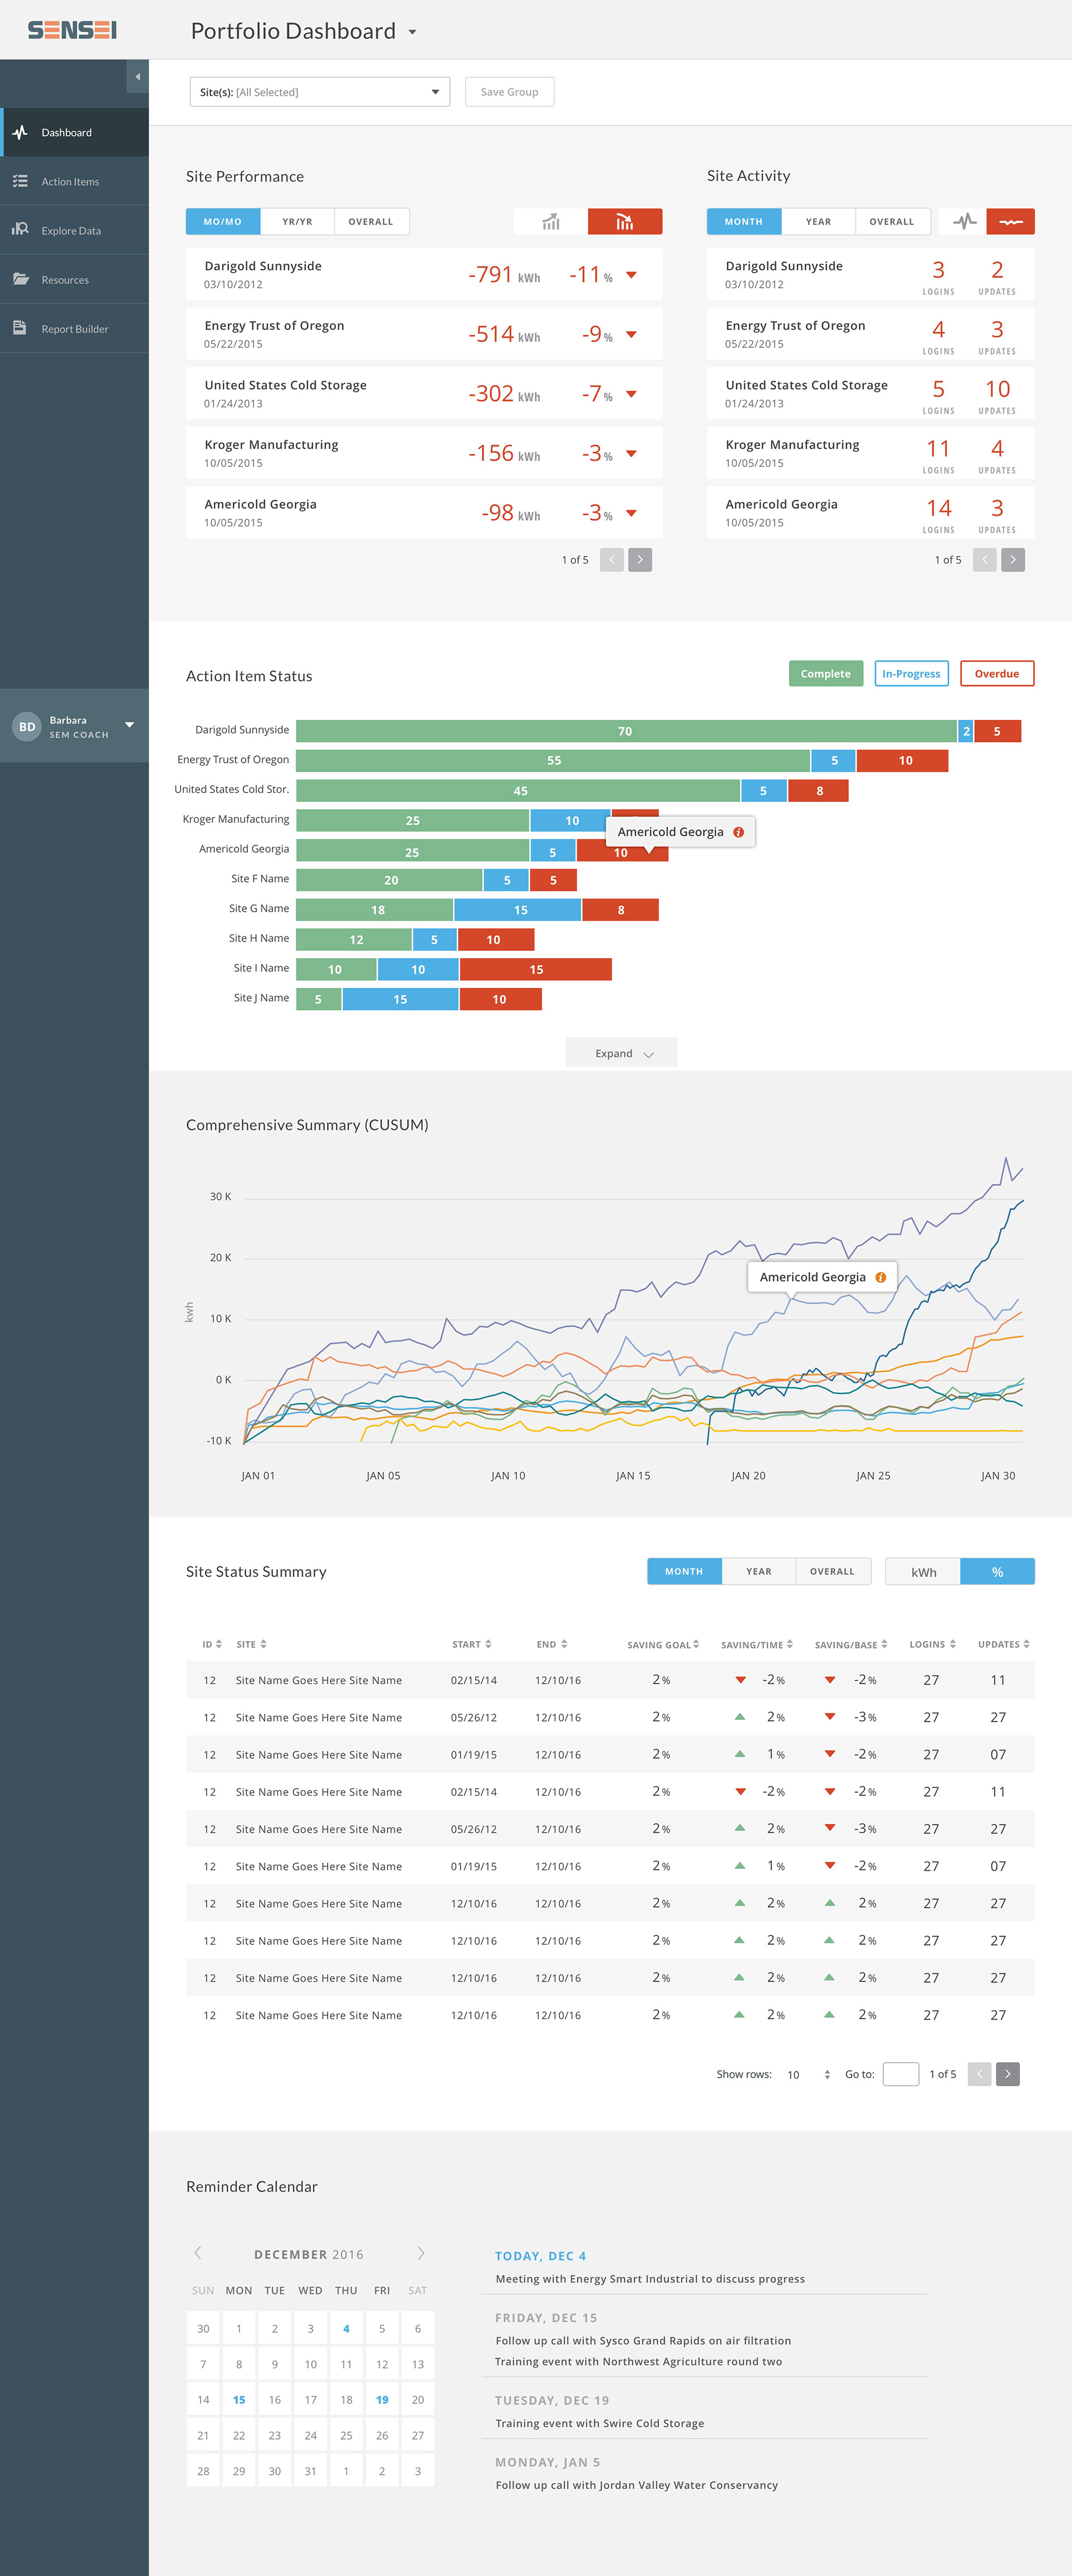The width and height of the screenshot is (1072, 2576).
Task: Click info icon on CUSUM chart tooltip
Action: pos(880,1277)
